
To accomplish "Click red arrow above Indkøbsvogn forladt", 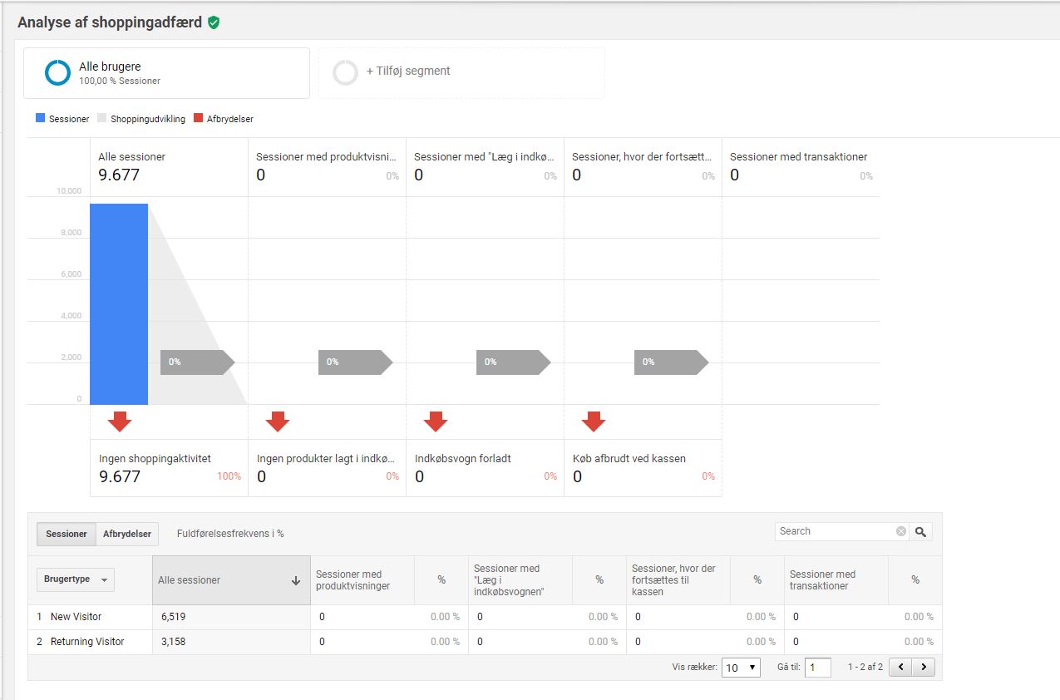I will tap(436, 421).
